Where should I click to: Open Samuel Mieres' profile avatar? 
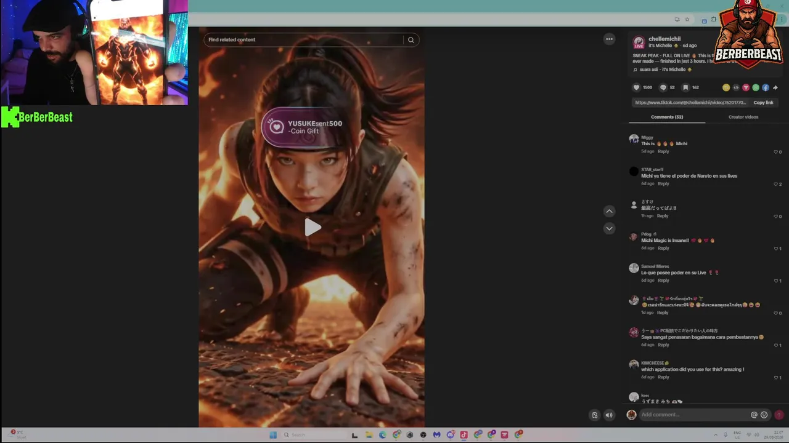(x=634, y=268)
